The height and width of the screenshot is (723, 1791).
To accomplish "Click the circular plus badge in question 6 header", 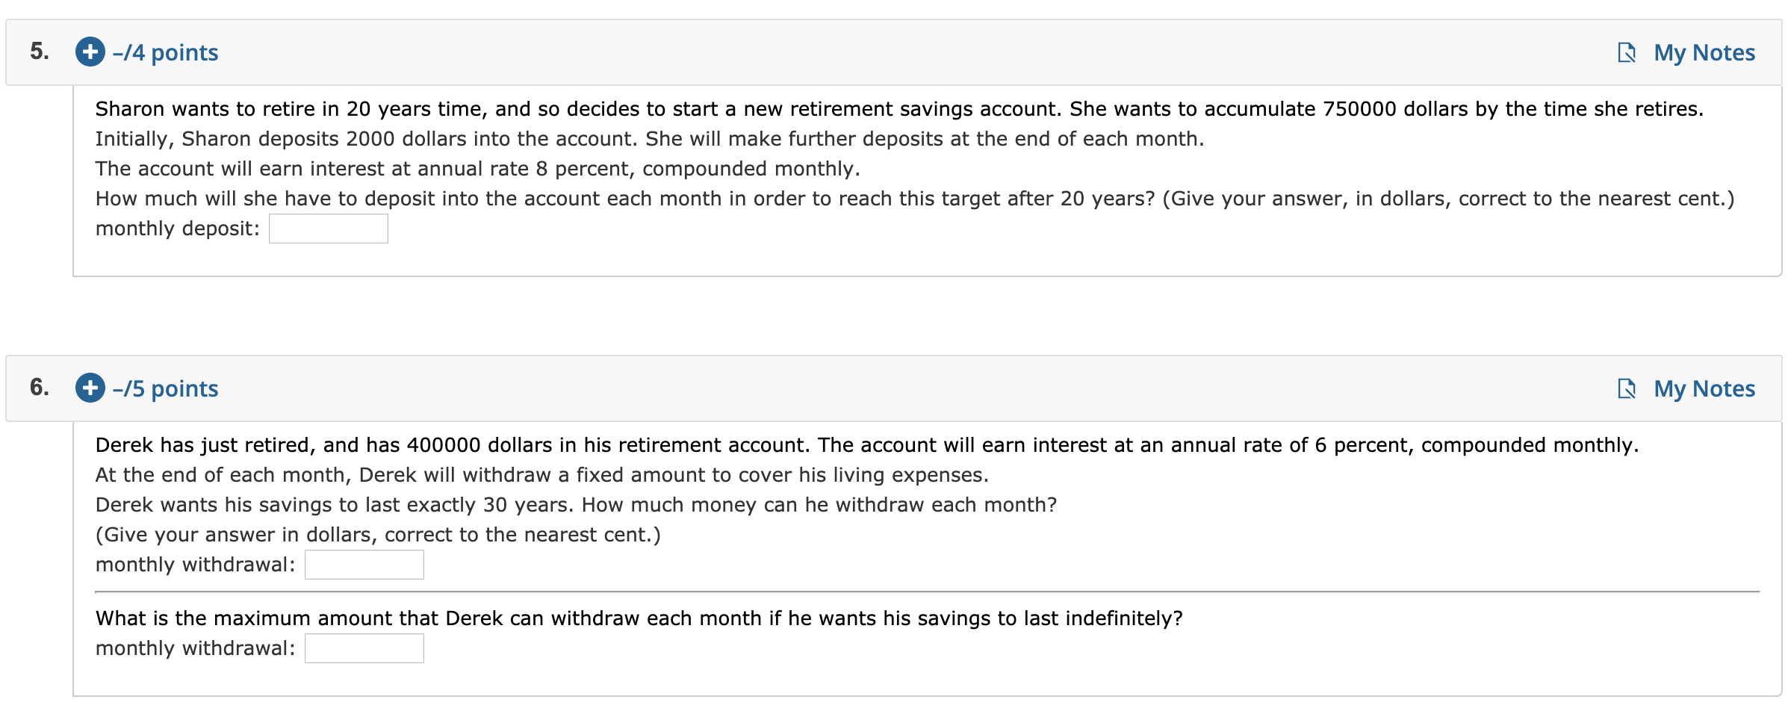I will [89, 388].
